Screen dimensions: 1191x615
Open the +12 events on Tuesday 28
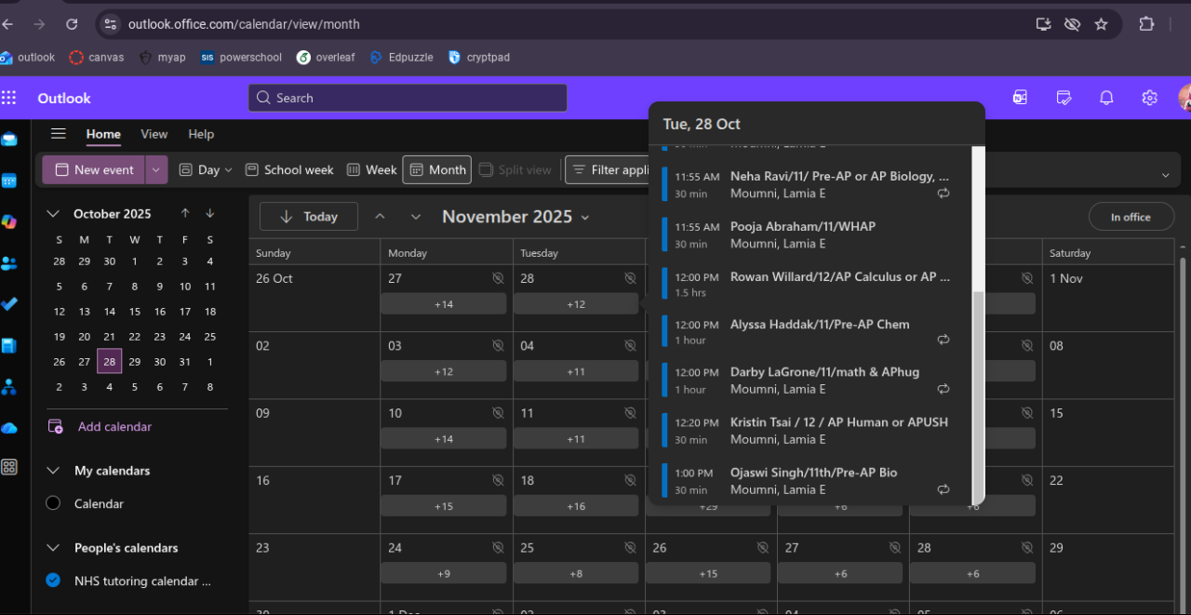[576, 304]
